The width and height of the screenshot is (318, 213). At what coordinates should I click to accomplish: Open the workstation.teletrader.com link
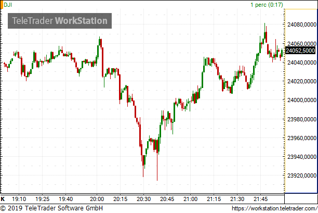click(x=274, y=208)
